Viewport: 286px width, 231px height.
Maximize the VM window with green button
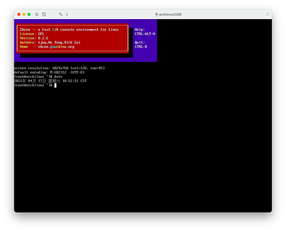29,14
